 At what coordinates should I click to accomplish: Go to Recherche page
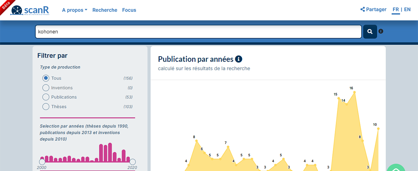[x=105, y=10]
